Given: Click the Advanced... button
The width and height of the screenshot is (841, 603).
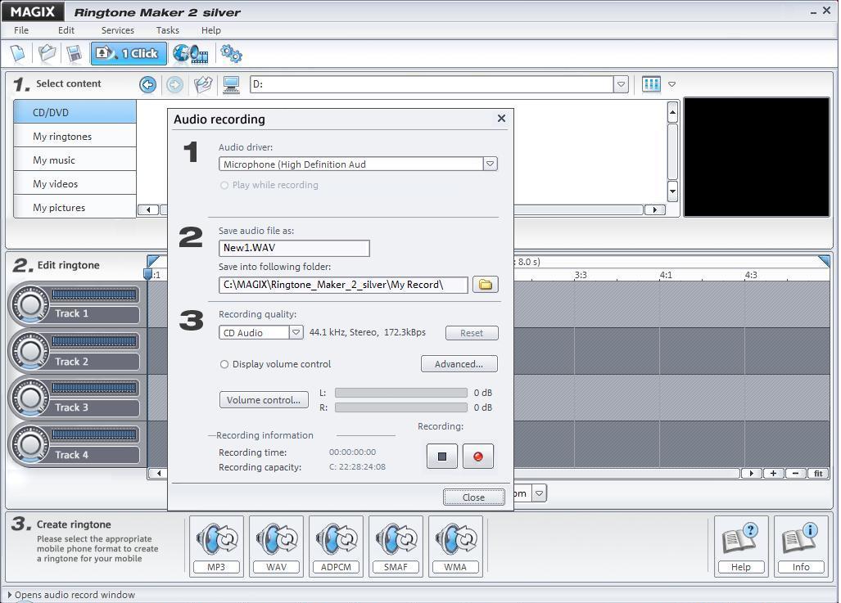Looking at the screenshot, I should coord(459,364).
